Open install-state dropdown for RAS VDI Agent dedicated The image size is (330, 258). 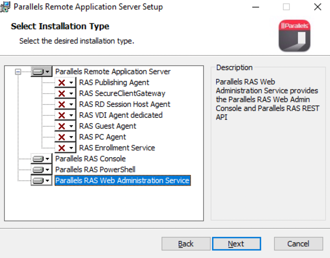(65, 115)
